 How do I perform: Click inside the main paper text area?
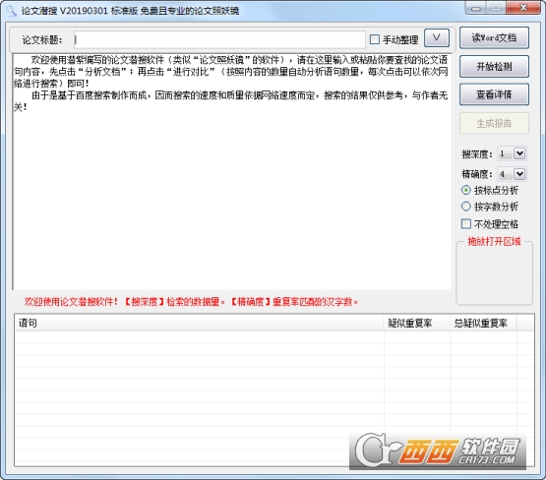click(232, 171)
